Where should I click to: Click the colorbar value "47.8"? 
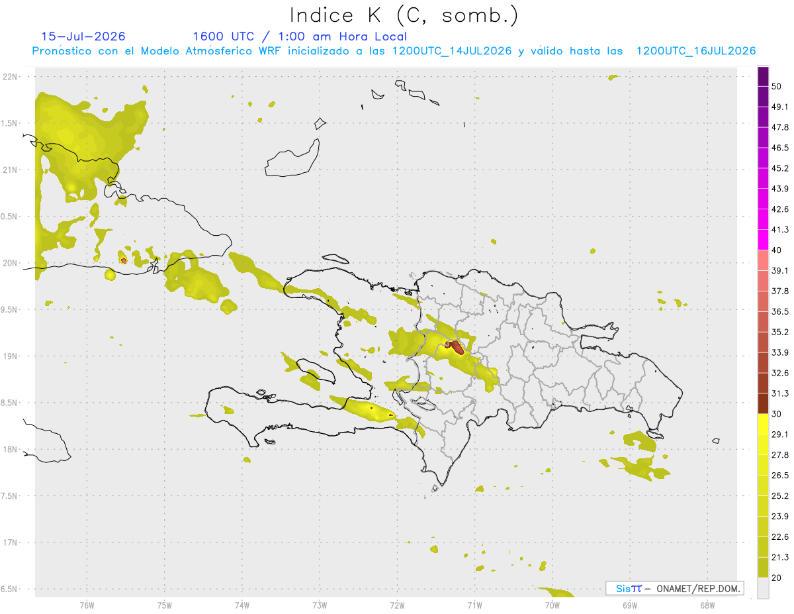(780, 127)
